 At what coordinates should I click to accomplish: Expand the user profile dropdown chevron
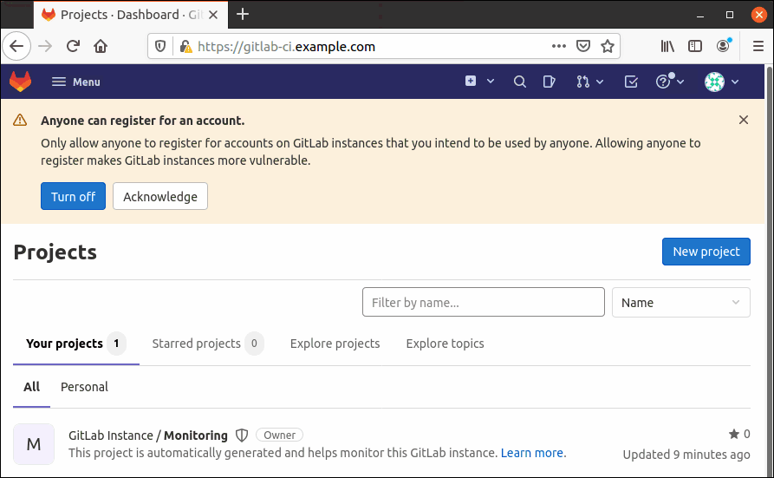pyautogui.click(x=735, y=82)
